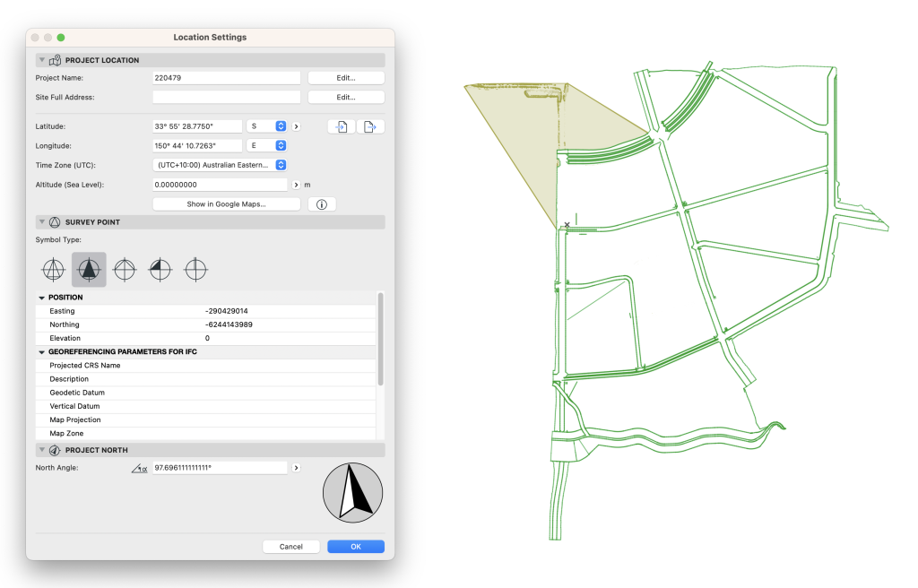Click the export location file icon
Screen dimensions: 918x588
click(369, 126)
